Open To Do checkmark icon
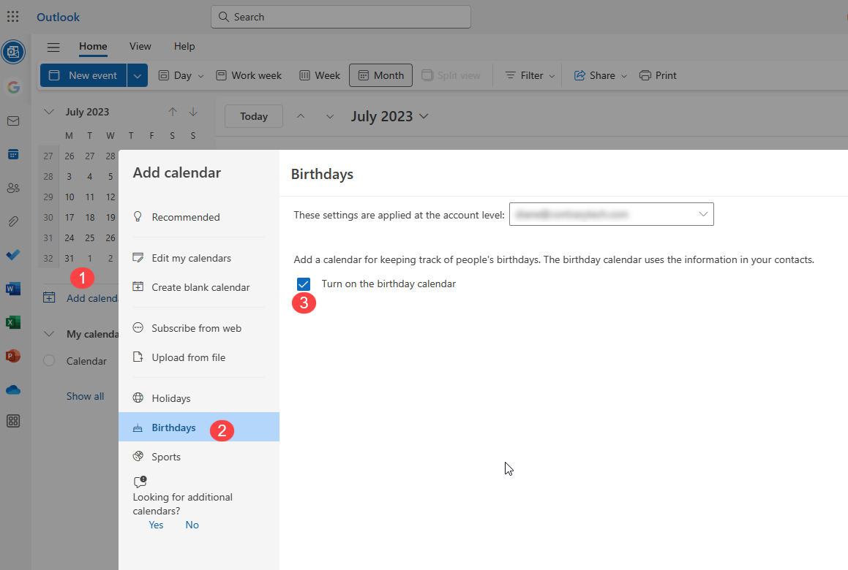Viewport: 848px width, 570px height. pyautogui.click(x=13, y=255)
